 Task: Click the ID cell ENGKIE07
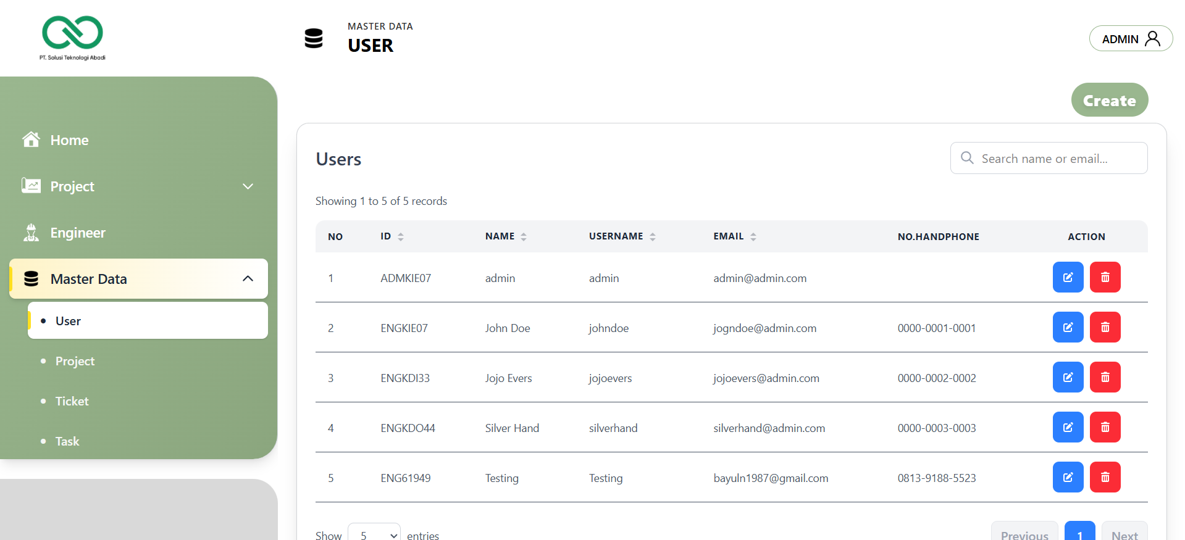[x=404, y=328]
